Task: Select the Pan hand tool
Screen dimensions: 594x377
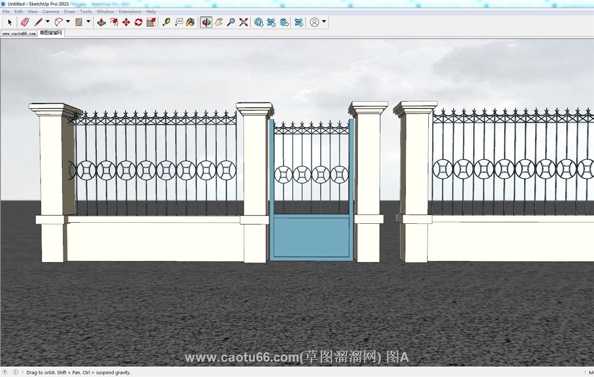Action: point(219,22)
